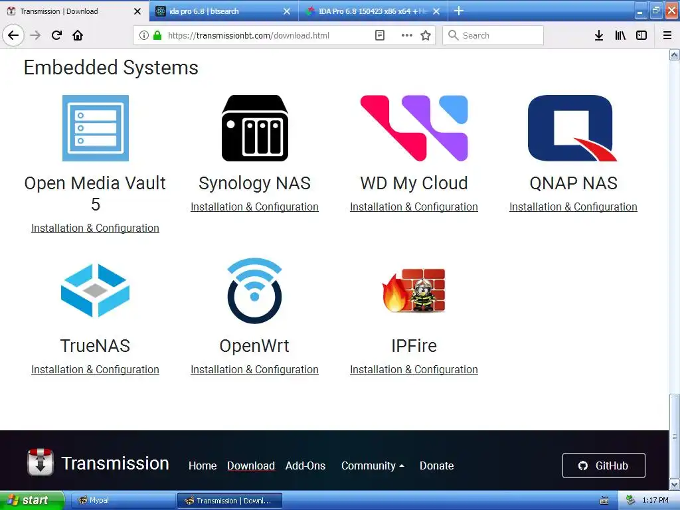The height and width of the screenshot is (510, 680).
Task: Open page actions three-dot menu
Action: pos(407,36)
